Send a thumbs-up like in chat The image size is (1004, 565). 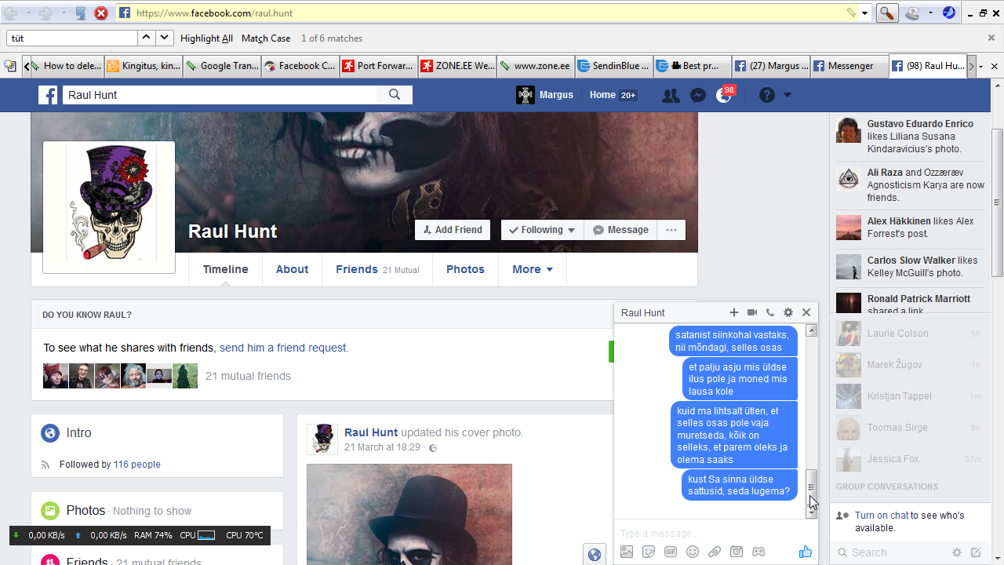(x=806, y=552)
